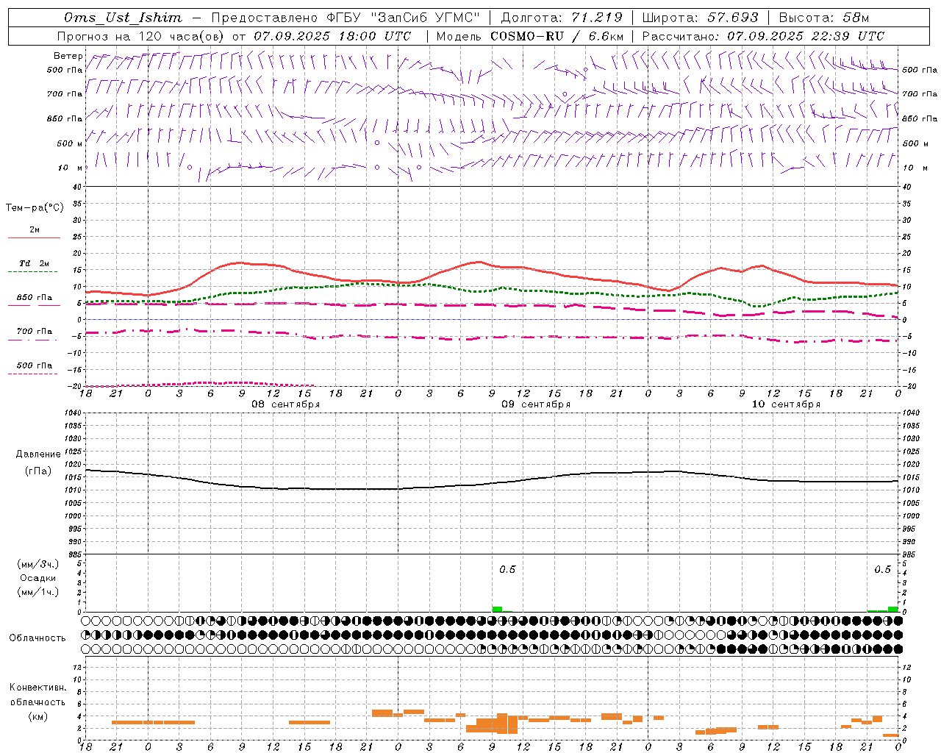
Task: Click the 985 value on left pressure axis
Action: pyautogui.click(x=74, y=554)
